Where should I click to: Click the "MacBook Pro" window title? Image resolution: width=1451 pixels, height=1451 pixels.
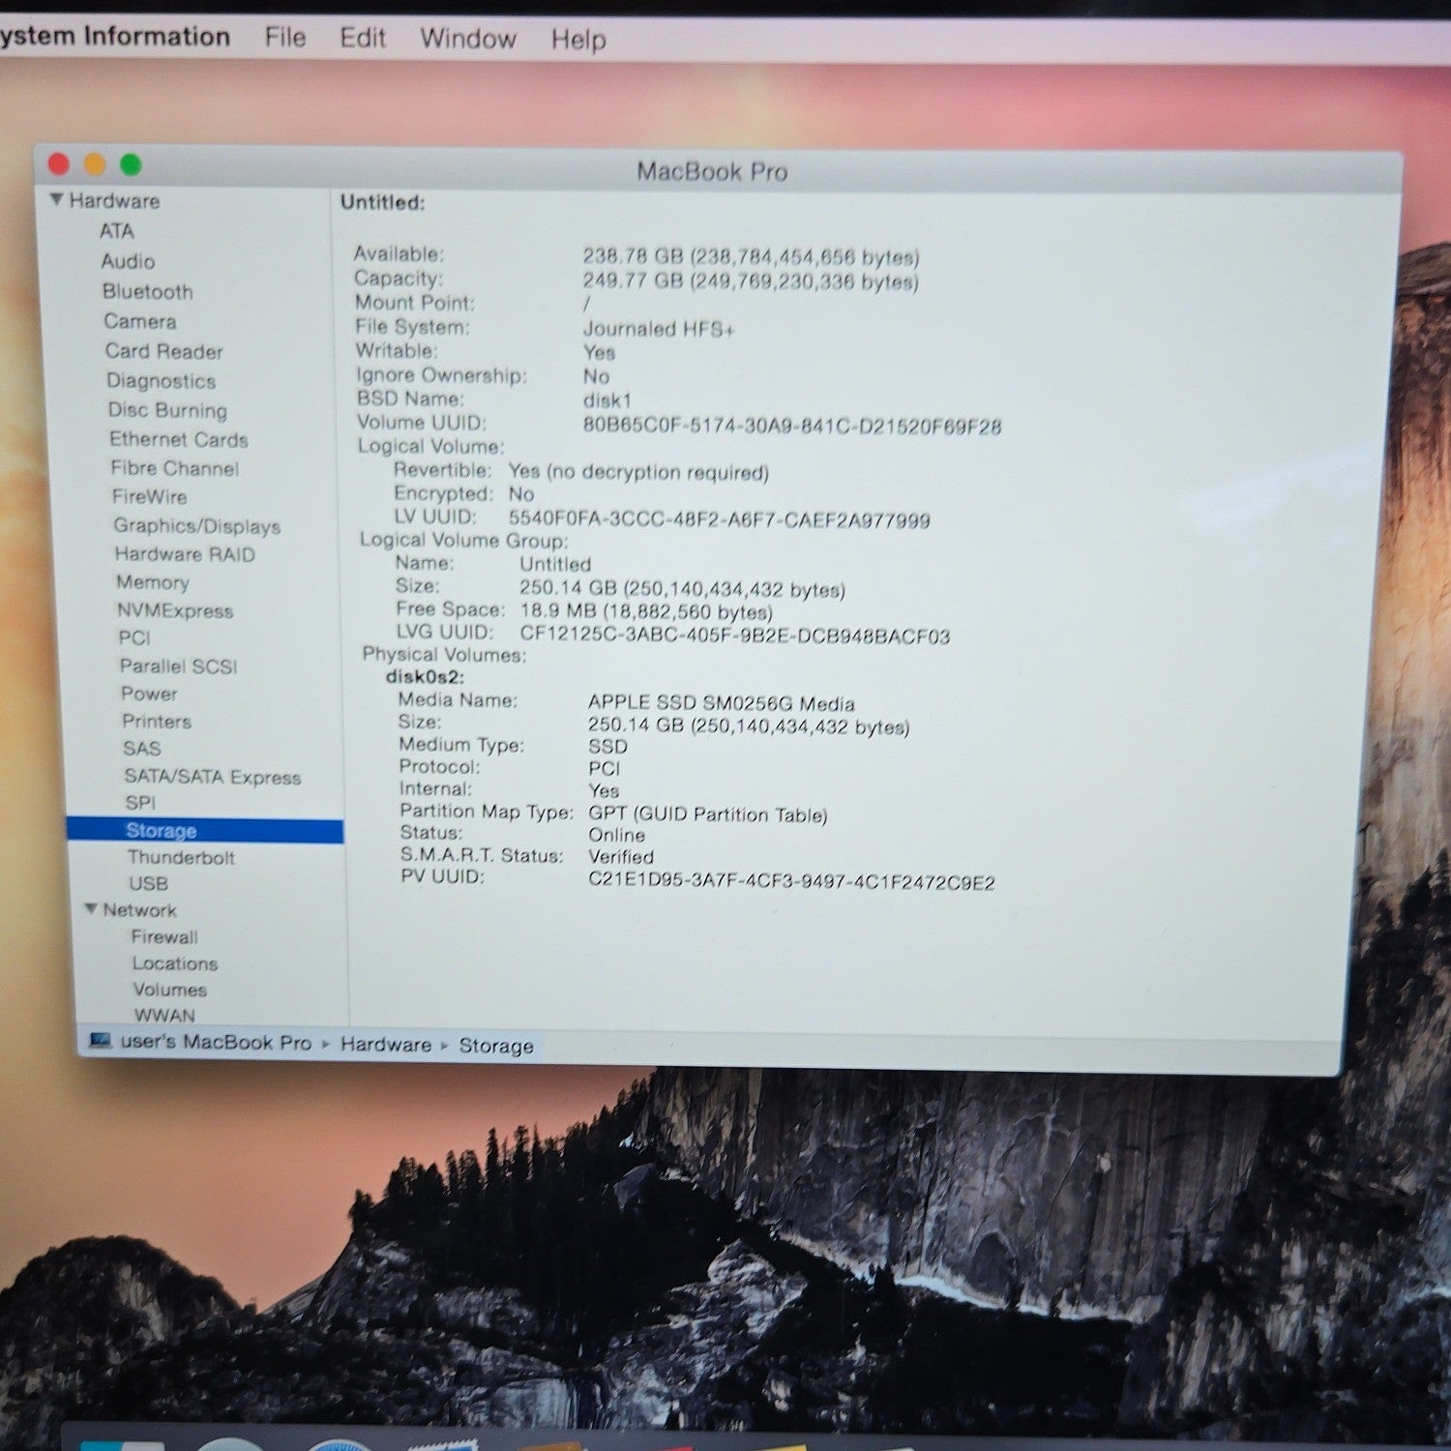pos(712,172)
